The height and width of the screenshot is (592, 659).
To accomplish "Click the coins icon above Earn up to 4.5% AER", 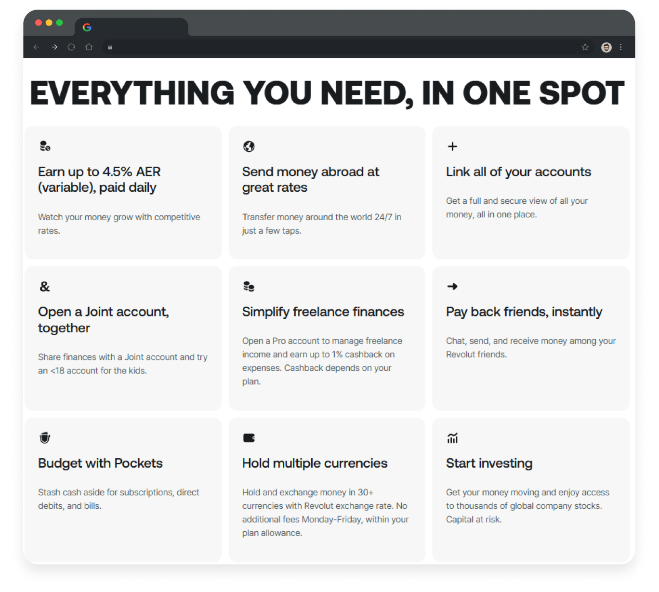I will [45, 146].
